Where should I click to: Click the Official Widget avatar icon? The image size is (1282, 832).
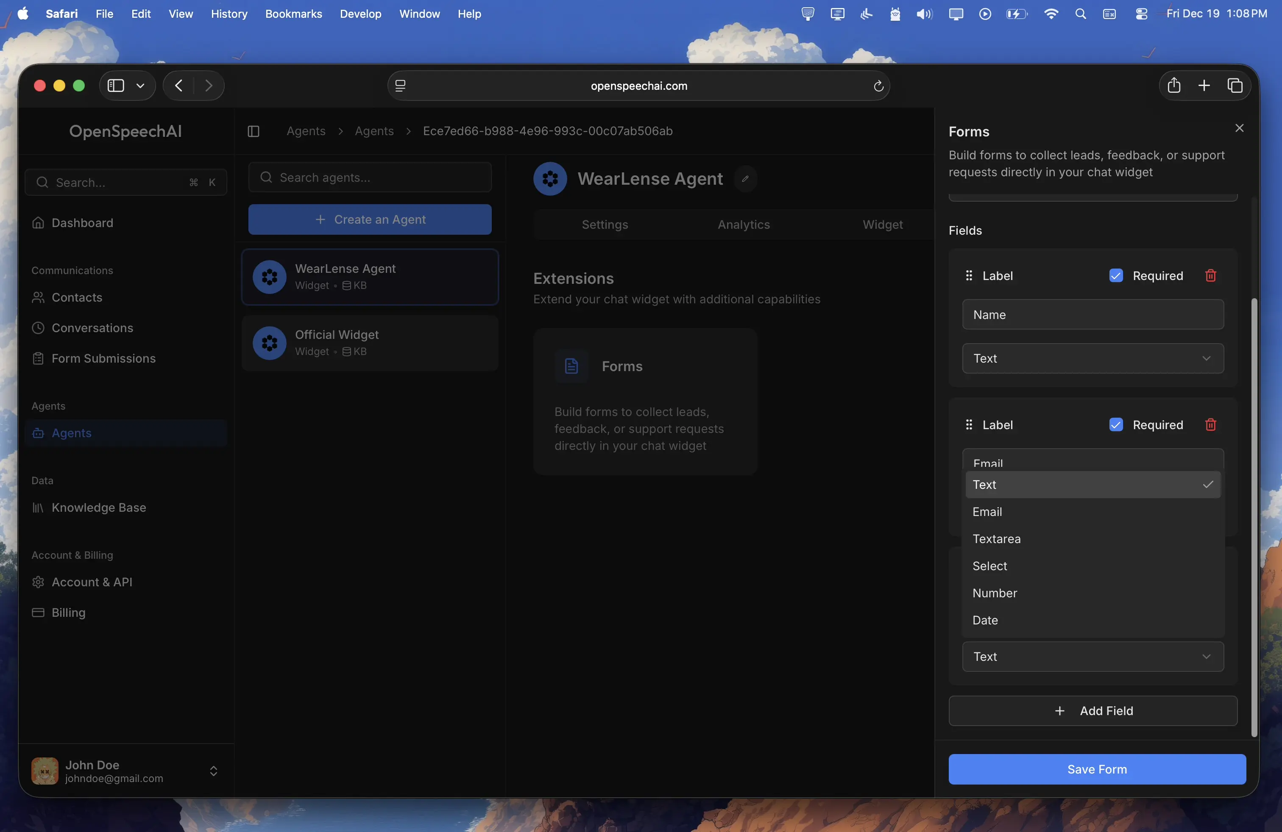(269, 343)
